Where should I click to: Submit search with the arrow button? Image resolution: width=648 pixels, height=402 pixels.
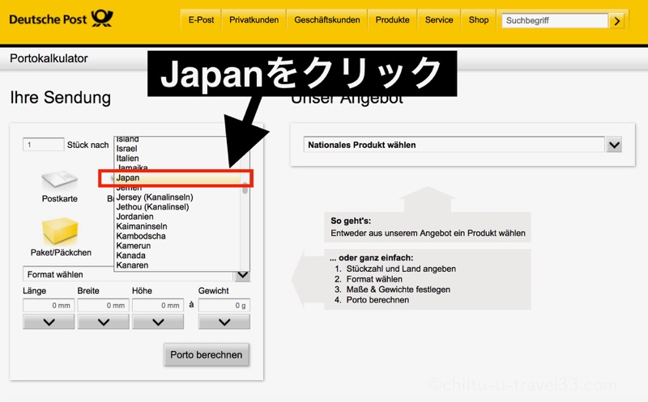(x=616, y=21)
